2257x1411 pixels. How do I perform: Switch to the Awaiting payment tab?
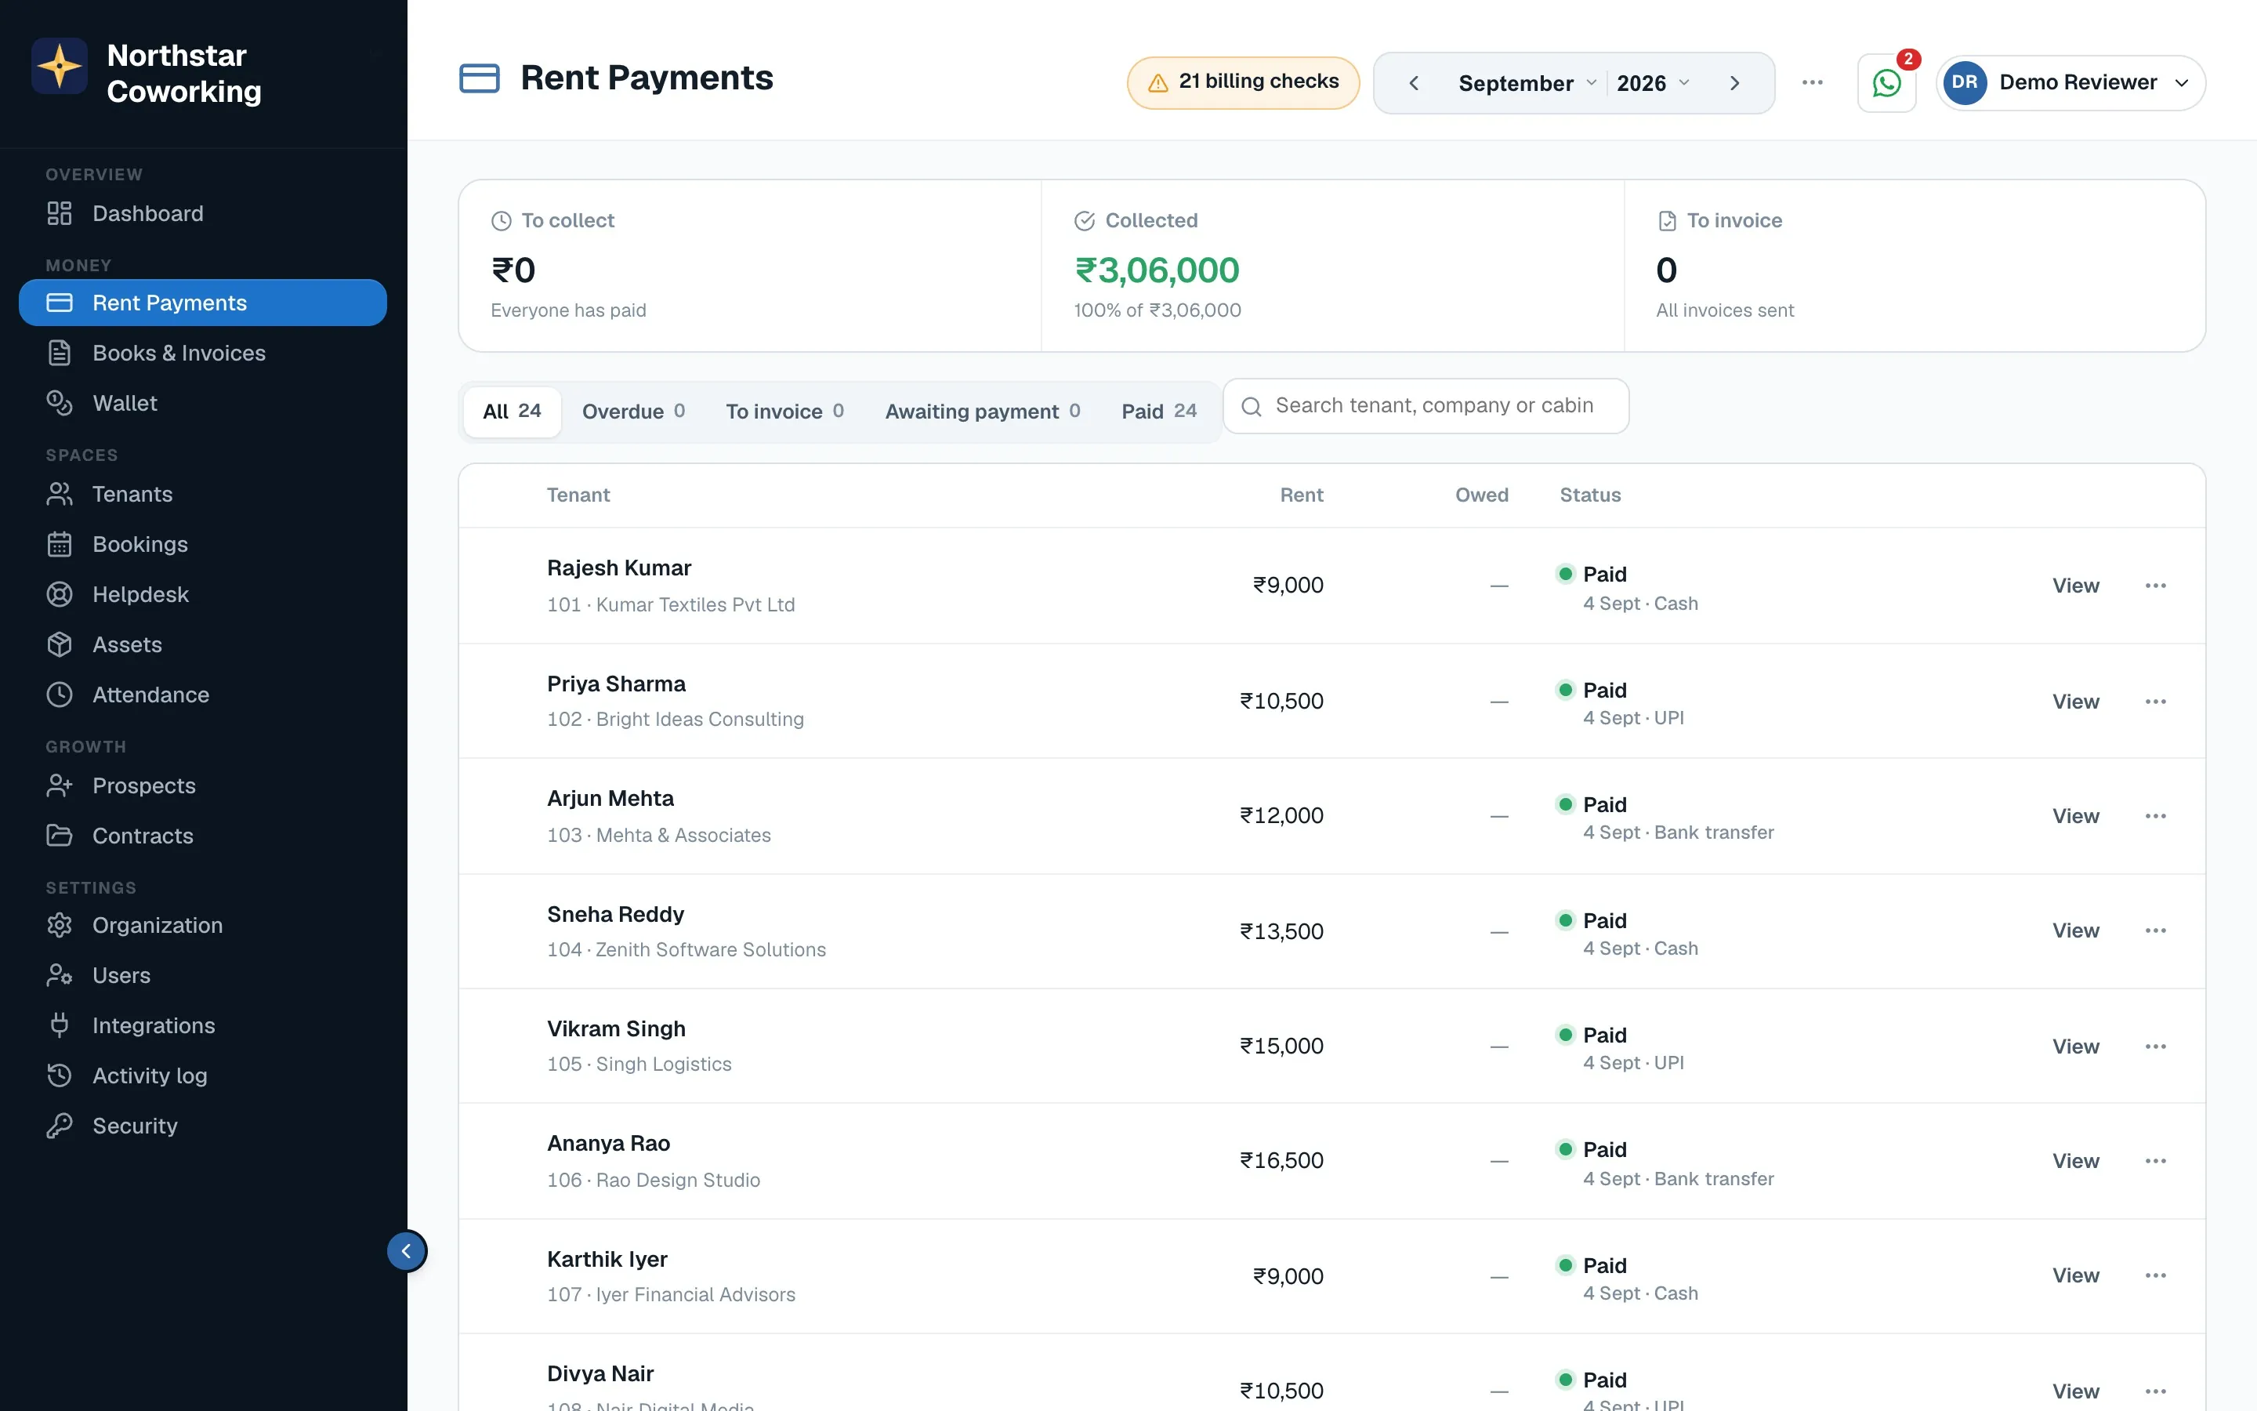point(982,412)
